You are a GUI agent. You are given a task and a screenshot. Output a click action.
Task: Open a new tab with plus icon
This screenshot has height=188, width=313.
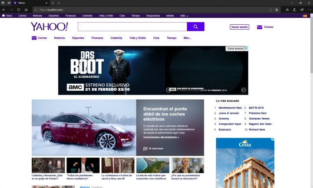pos(53,3)
